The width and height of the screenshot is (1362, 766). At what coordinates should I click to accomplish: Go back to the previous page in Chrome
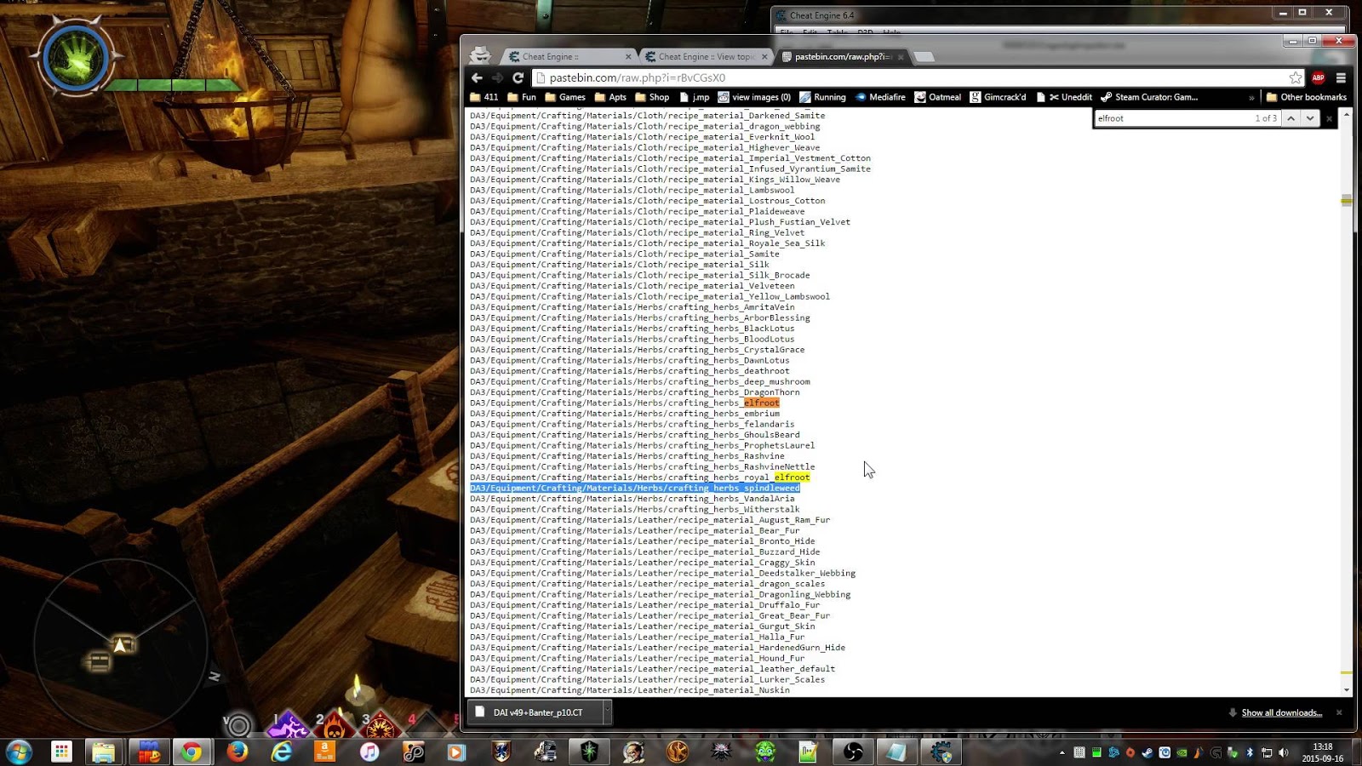pyautogui.click(x=477, y=77)
